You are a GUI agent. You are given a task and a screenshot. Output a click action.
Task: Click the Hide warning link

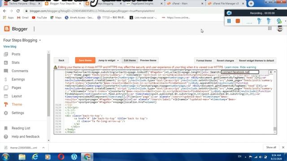tap(248, 67)
